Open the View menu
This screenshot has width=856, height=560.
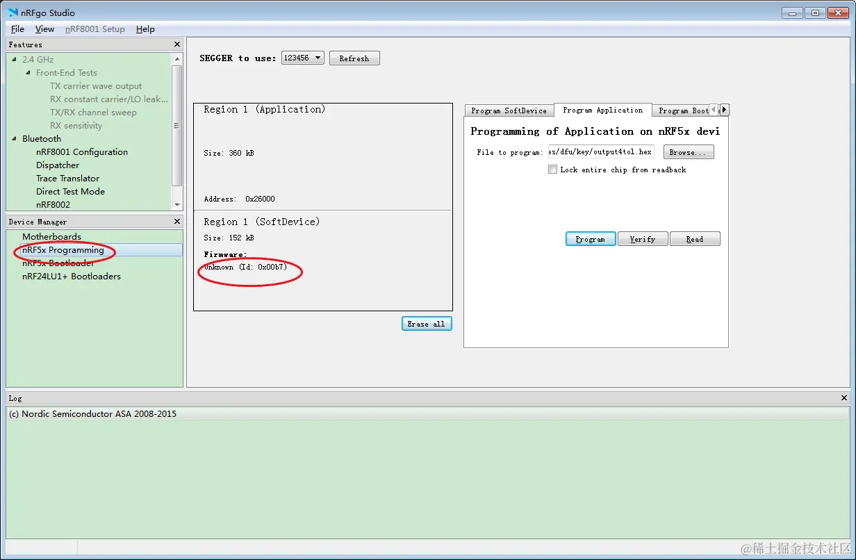(44, 29)
